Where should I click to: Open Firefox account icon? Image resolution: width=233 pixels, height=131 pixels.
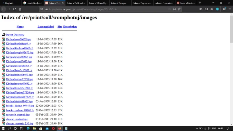point(212,9)
